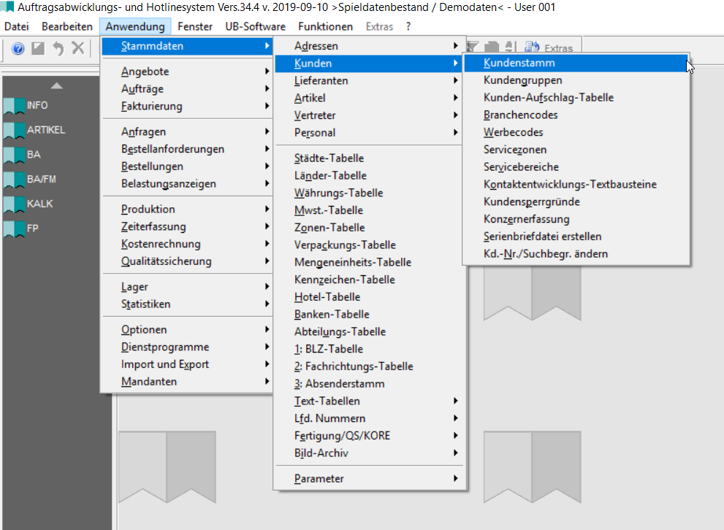Viewport: 724px width, 530px height.
Task: Click the FP bookmark icon
Action: click(14, 228)
